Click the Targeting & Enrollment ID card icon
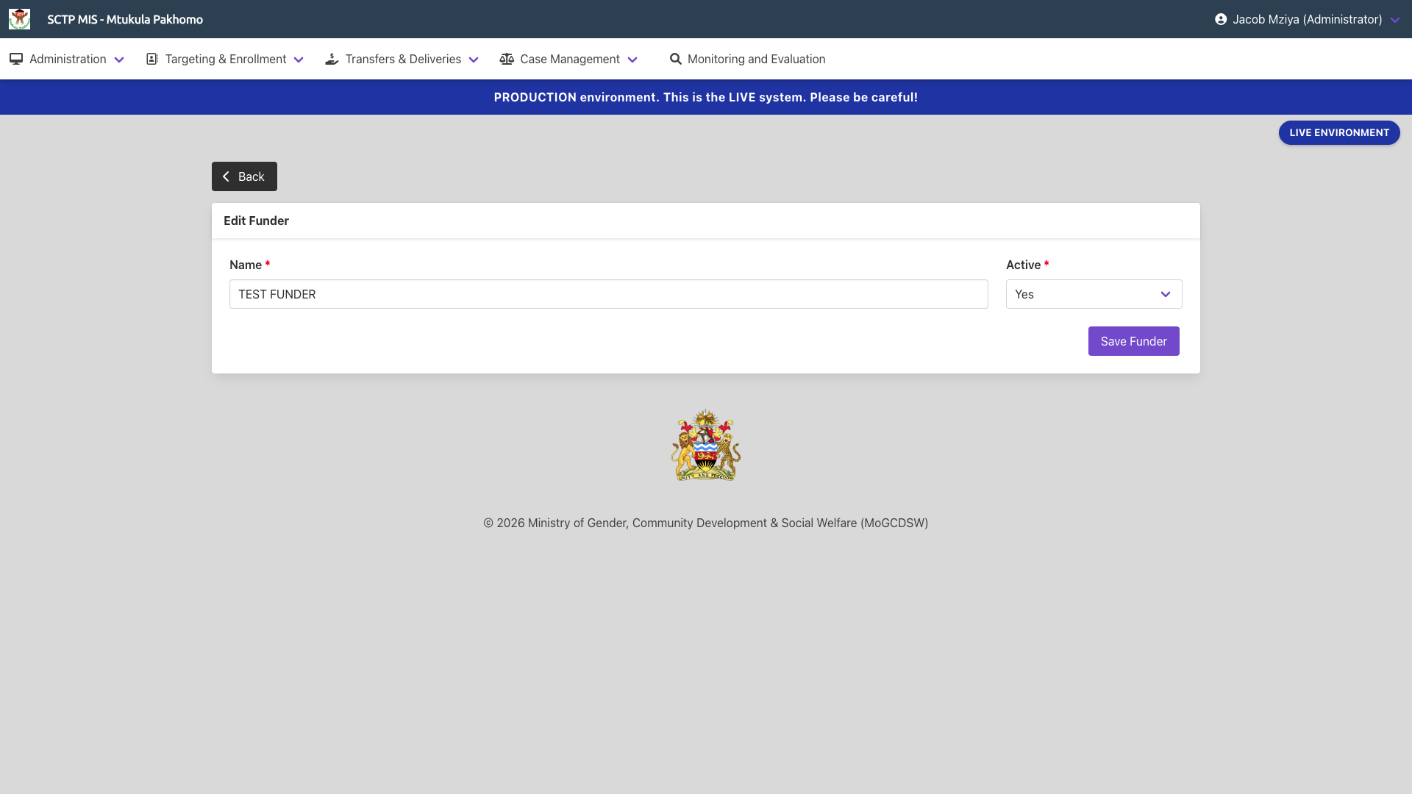Viewport: 1412px width, 794px height. click(x=152, y=59)
